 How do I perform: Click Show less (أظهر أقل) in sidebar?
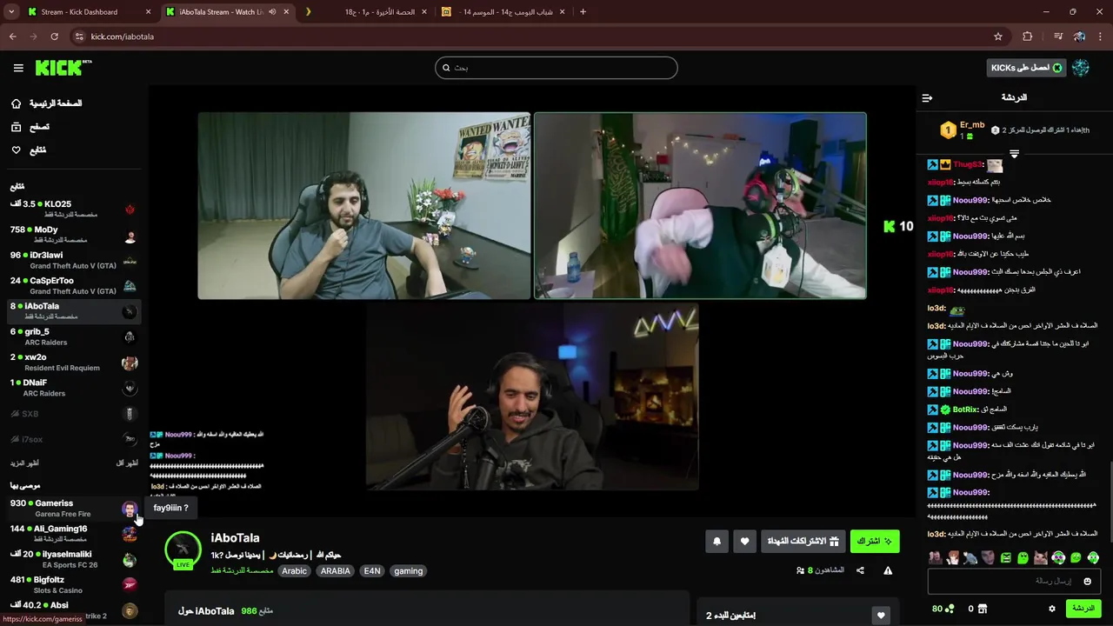point(127,463)
